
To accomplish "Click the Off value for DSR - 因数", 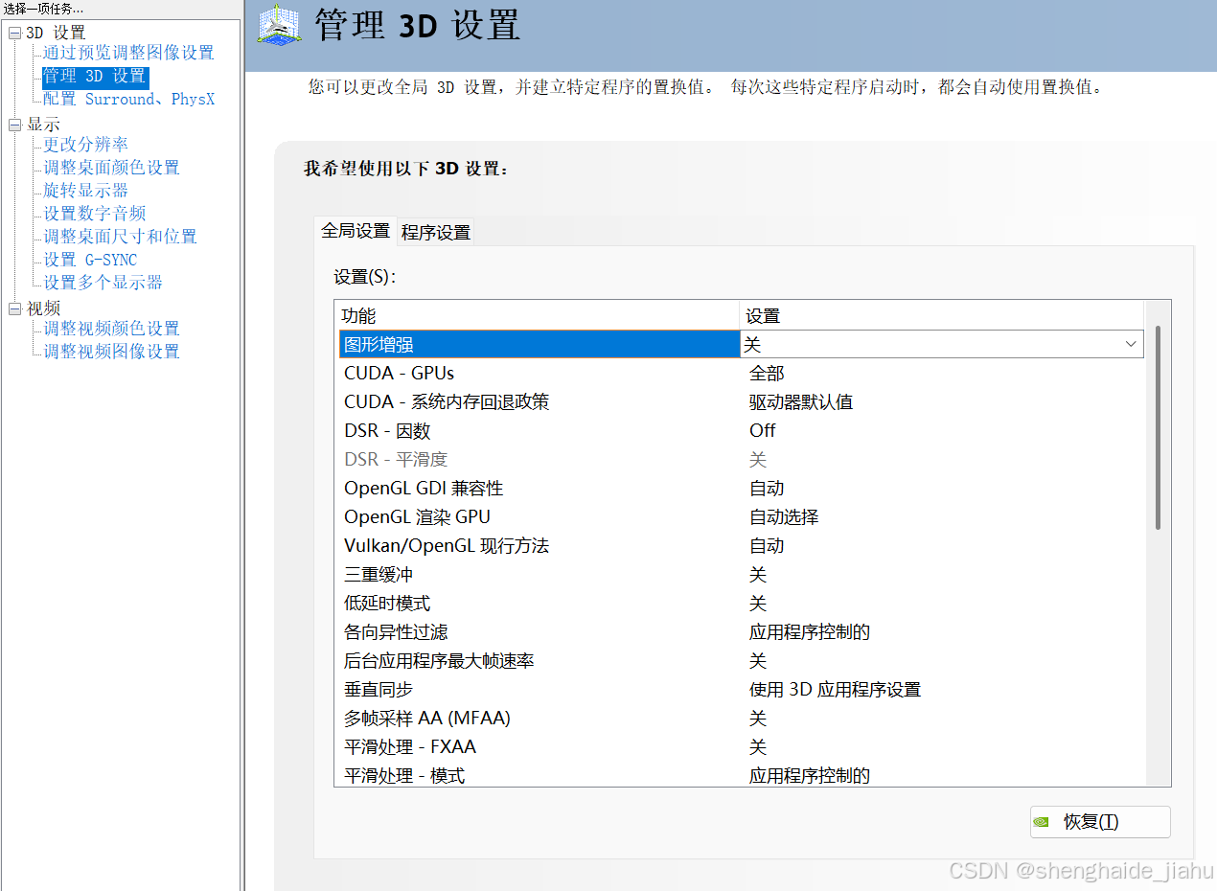I will (763, 430).
